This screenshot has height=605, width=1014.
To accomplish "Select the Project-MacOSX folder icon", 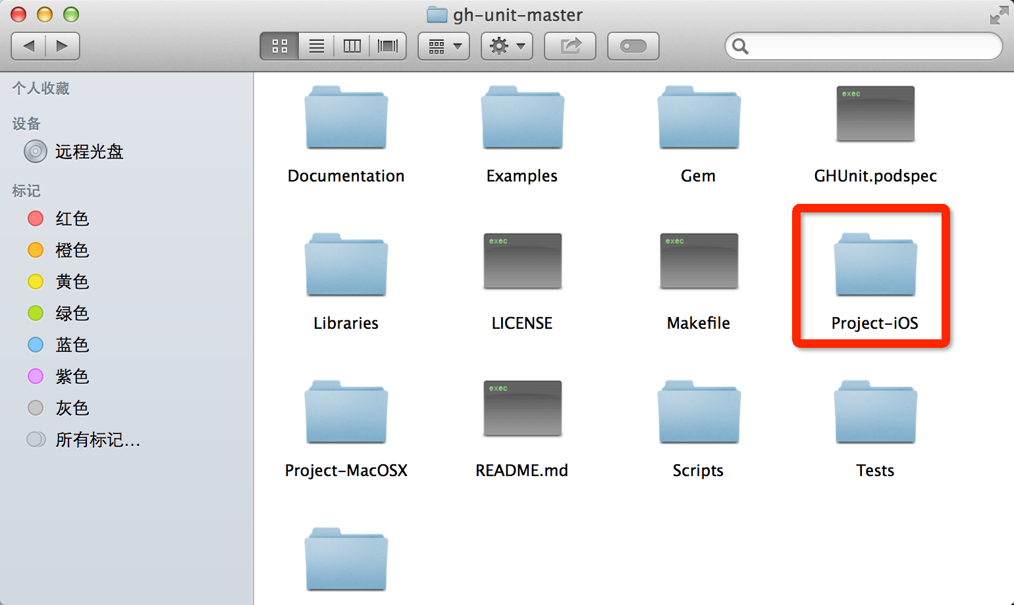I will click(346, 412).
